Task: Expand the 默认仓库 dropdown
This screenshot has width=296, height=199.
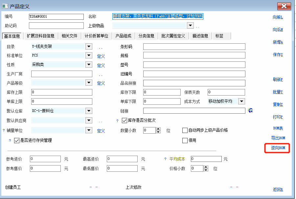Action: (x=89, y=111)
